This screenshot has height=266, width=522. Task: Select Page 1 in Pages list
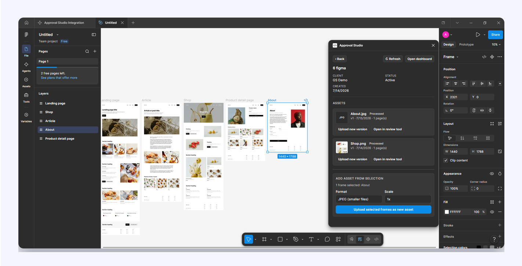[x=67, y=61]
